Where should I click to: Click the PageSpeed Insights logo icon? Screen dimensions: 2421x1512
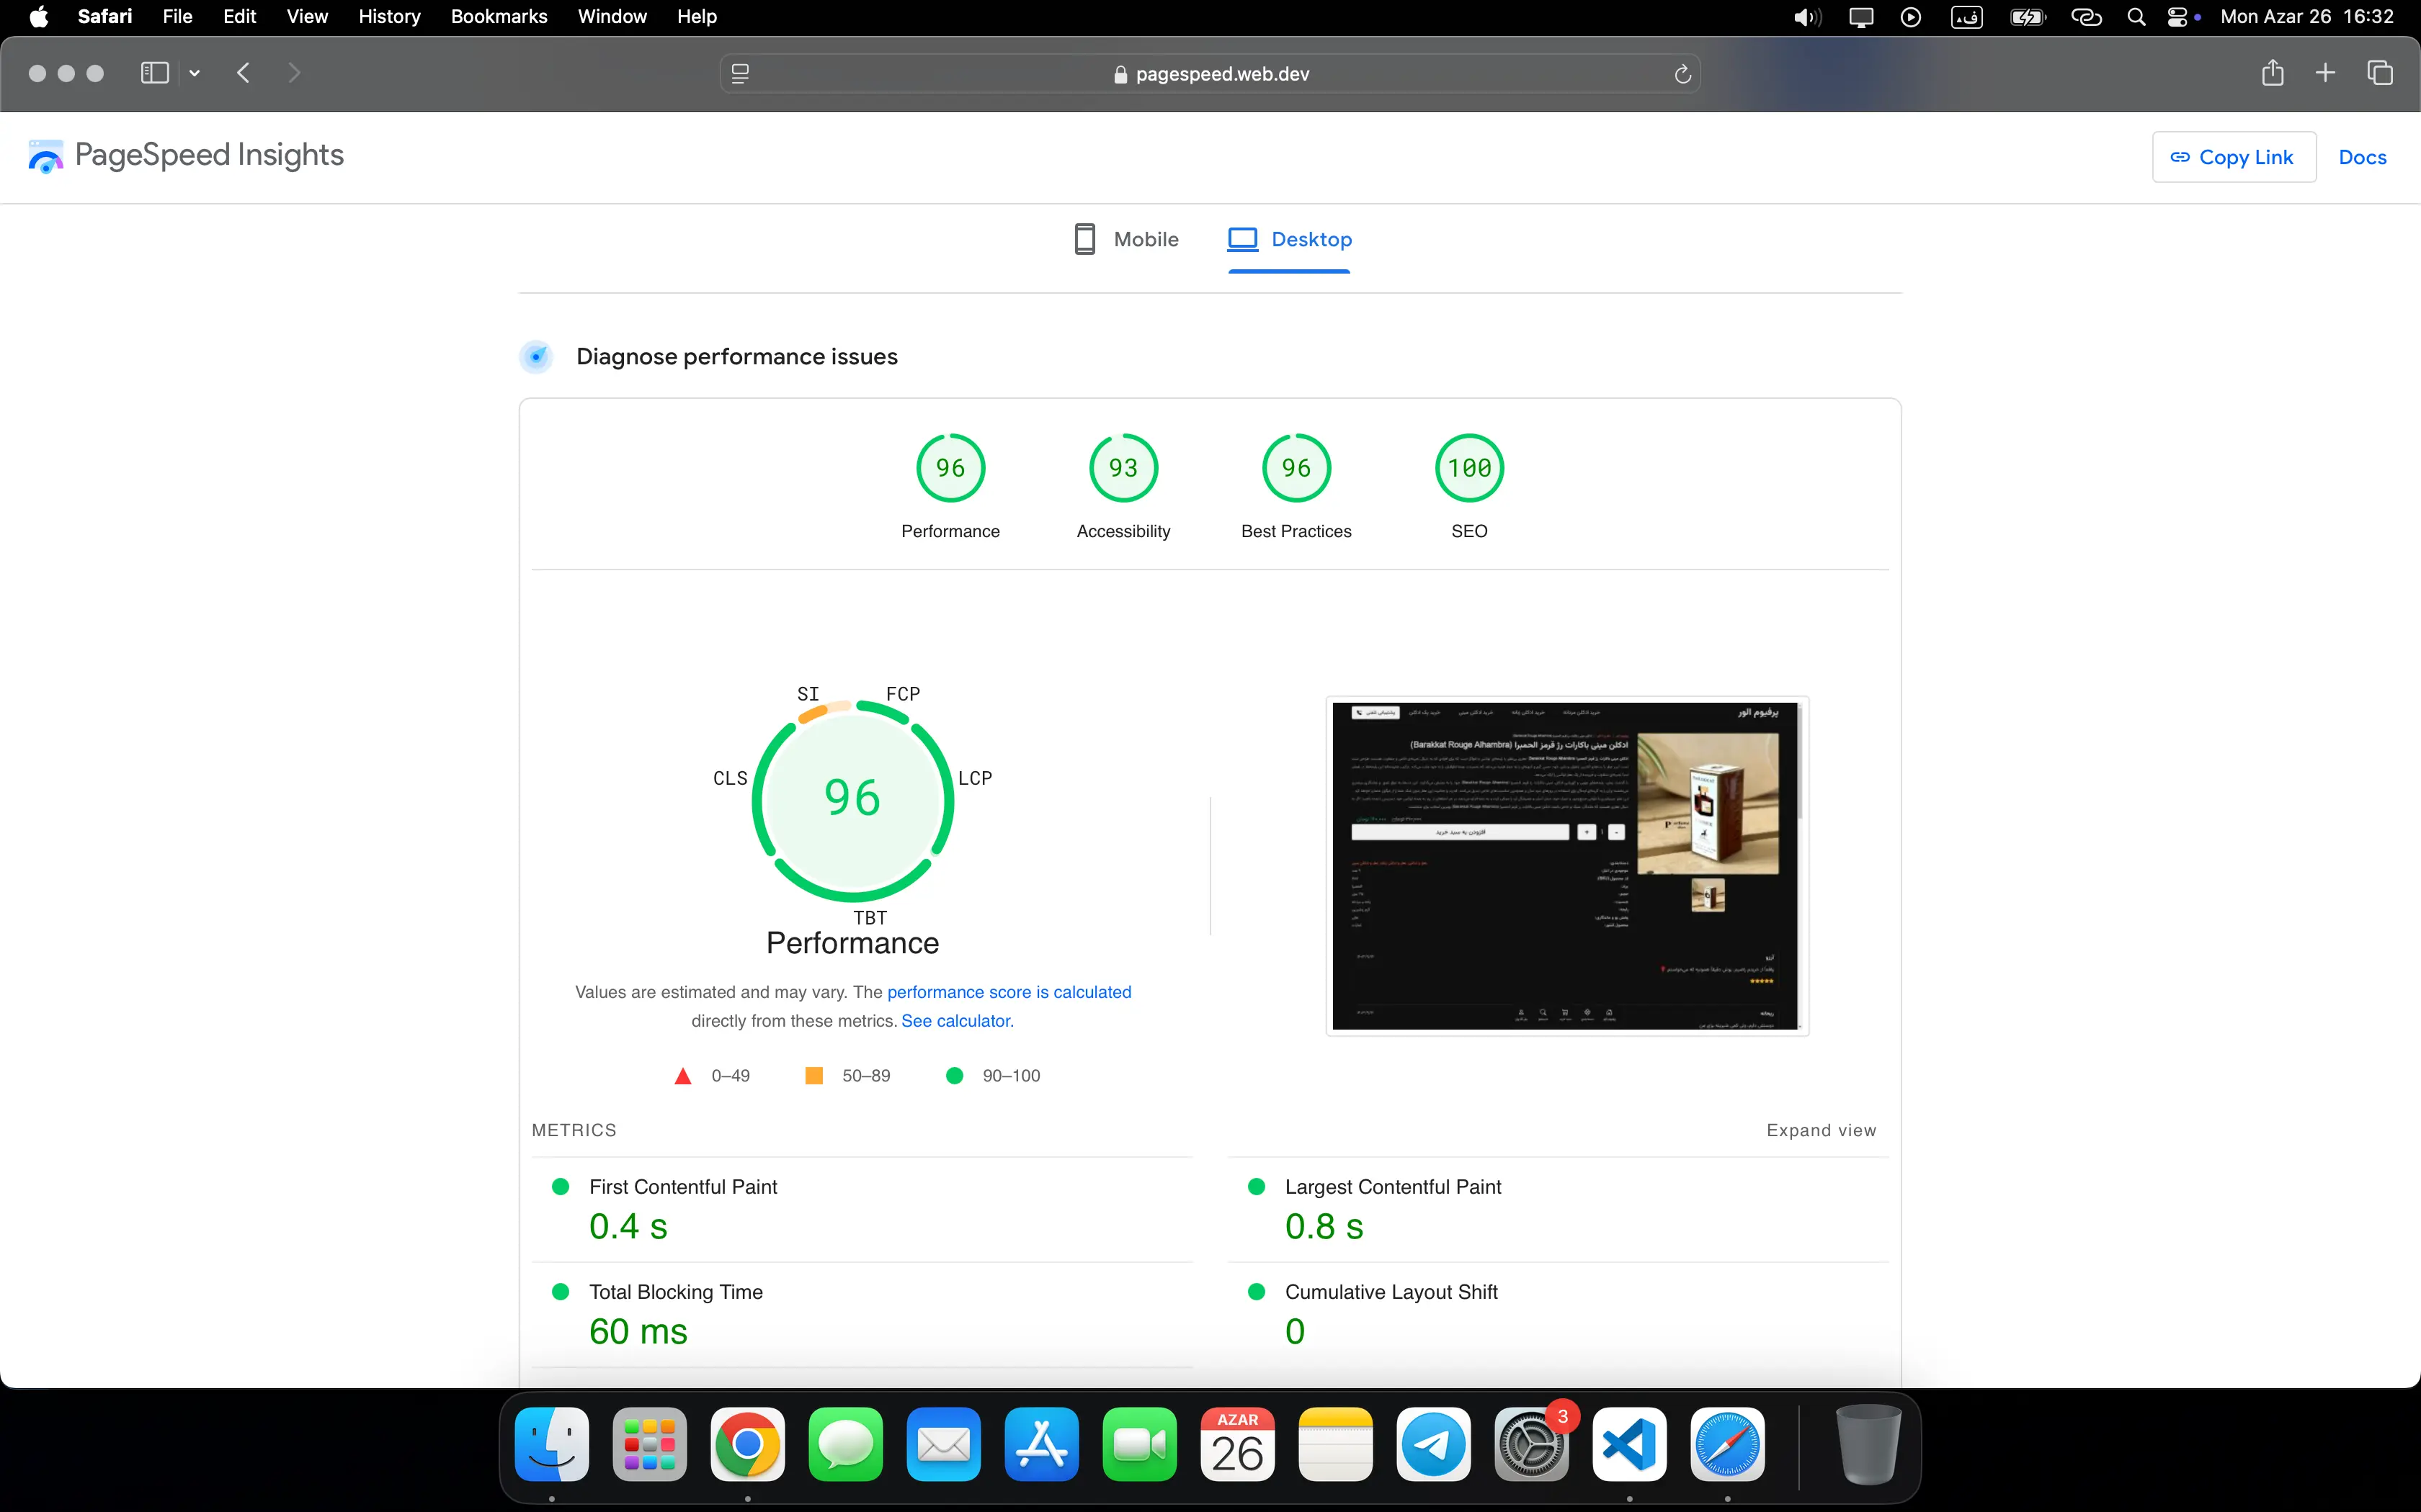pos(45,155)
